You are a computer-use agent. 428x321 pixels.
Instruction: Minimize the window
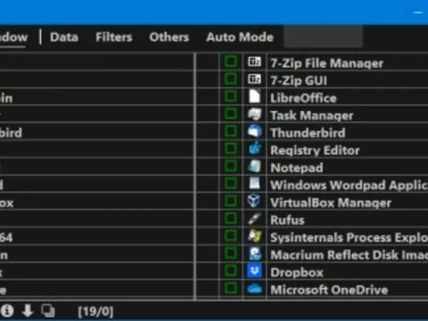coord(418,12)
